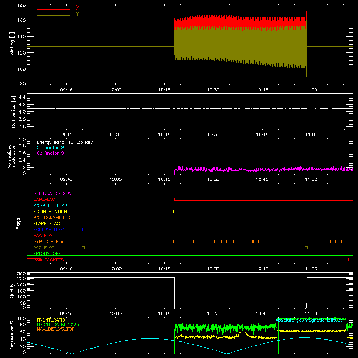The height and width of the screenshot is (358, 358).
Task: Click the raised FLARE_FLAG pulse after 10:30
Action: 245,222
